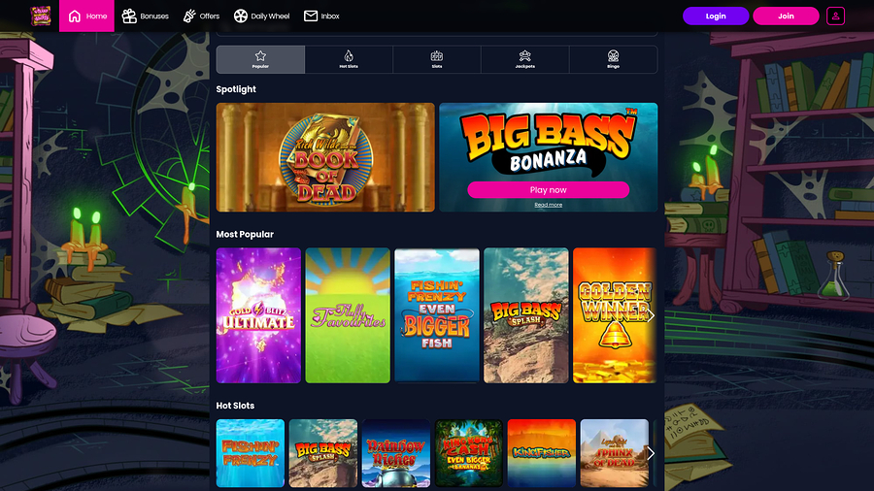Open the Bonuses page
The height and width of the screenshot is (491, 874).
146,16
